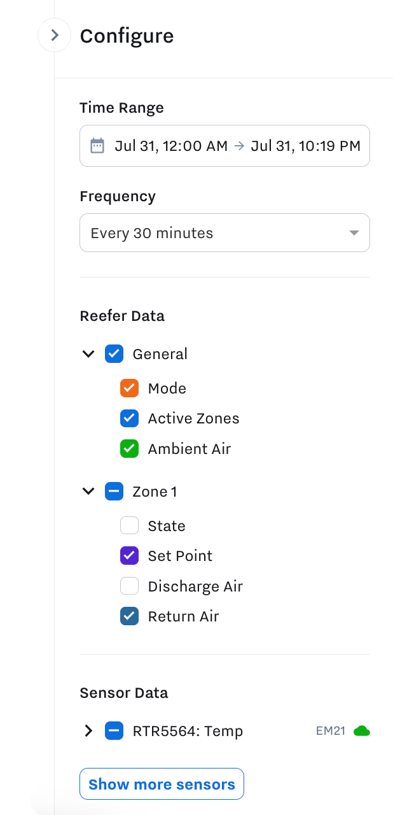
Task: Uncheck the General checkbox
Action: point(114,353)
